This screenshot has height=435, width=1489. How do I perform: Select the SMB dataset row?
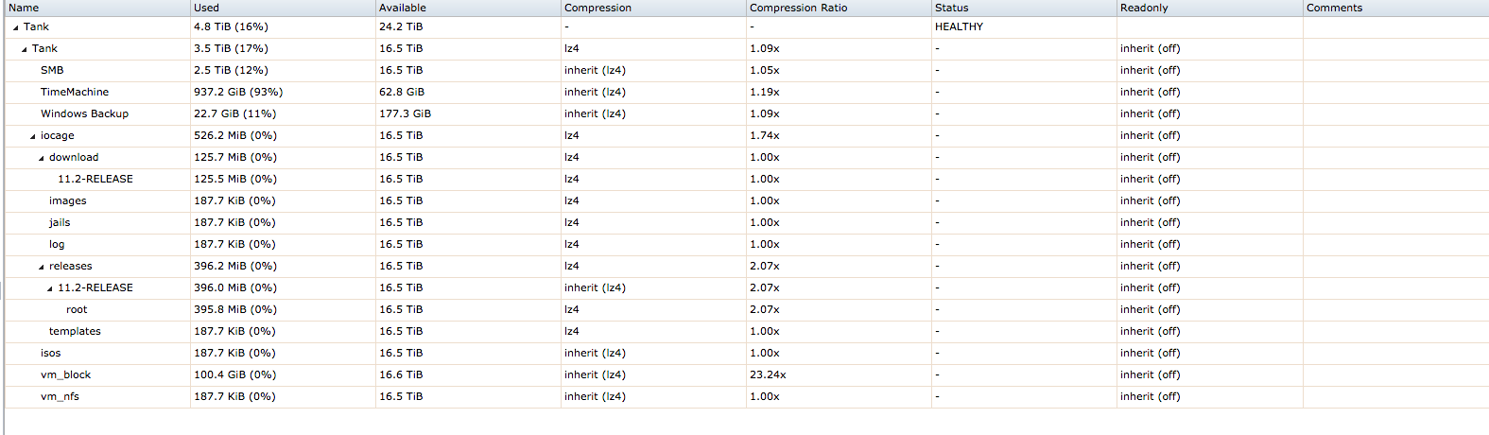747,70
